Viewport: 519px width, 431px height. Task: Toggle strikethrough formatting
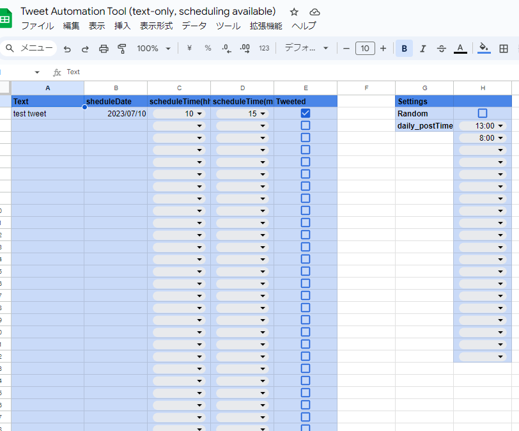click(x=441, y=49)
